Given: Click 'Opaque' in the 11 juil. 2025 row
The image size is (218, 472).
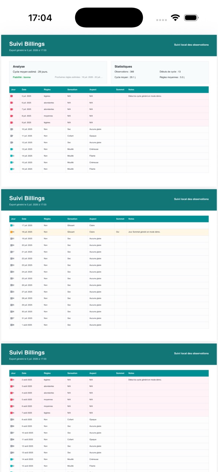Looking at the screenshot, I should pos(93,136).
